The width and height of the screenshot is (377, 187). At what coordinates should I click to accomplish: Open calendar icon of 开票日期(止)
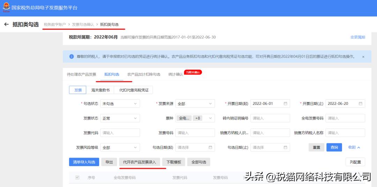360,103
